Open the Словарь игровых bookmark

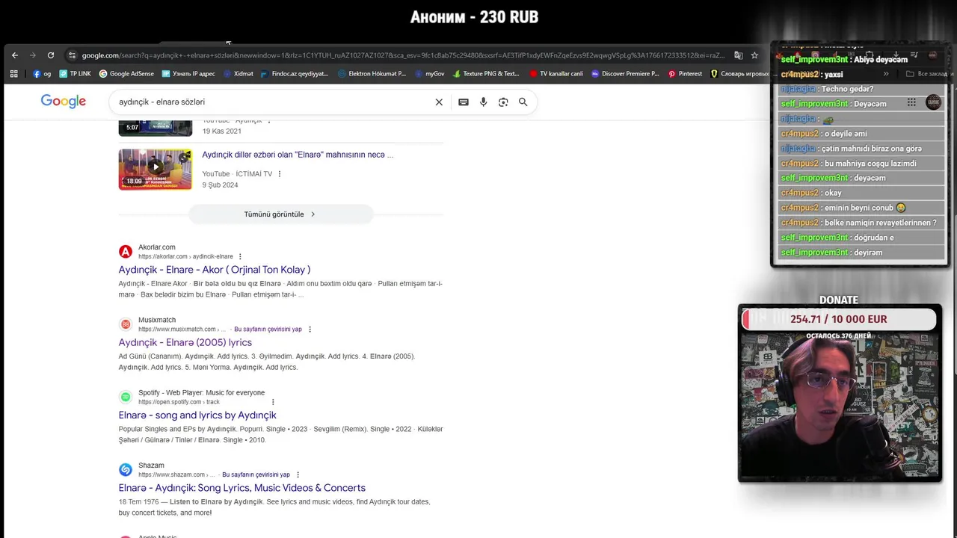pyautogui.click(x=740, y=74)
